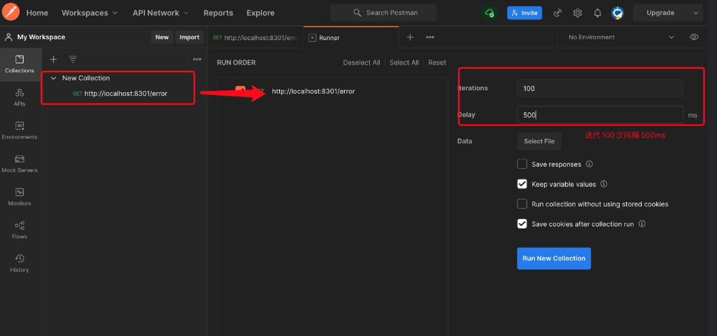Click the Select File button

[539, 141]
